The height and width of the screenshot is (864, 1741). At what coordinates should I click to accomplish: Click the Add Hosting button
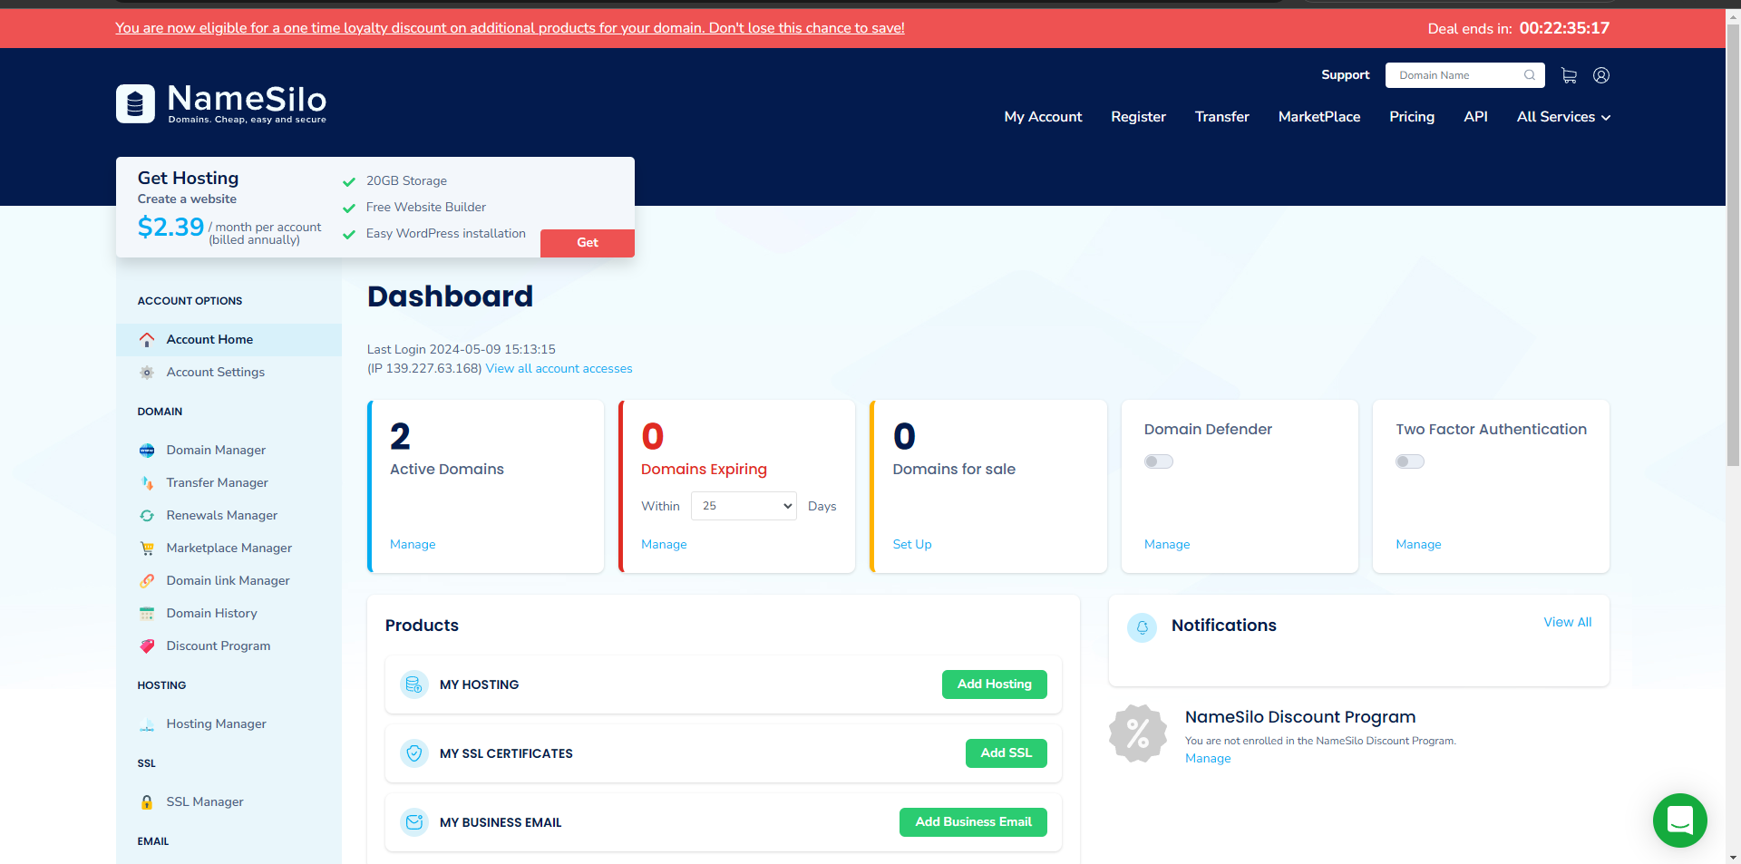pyautogui.click(x=995, y=684)
